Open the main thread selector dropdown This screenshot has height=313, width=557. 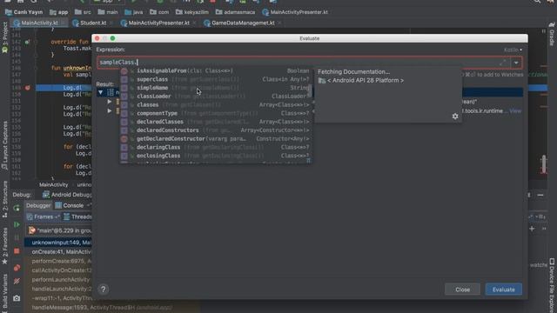click(x=60, y=230)
